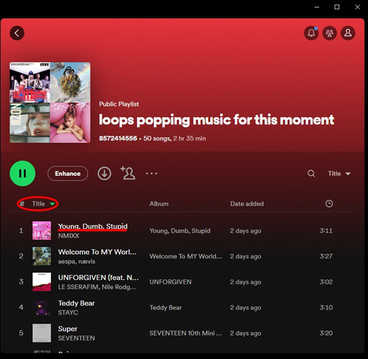The image size is (368, 359).
Task: Invite collaborators with the add-user icon
Action: 128,173
